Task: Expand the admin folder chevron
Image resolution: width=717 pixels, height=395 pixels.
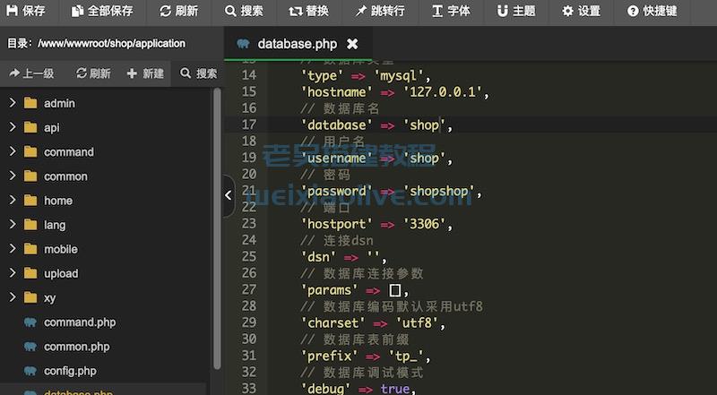Action: coord(13,102)
